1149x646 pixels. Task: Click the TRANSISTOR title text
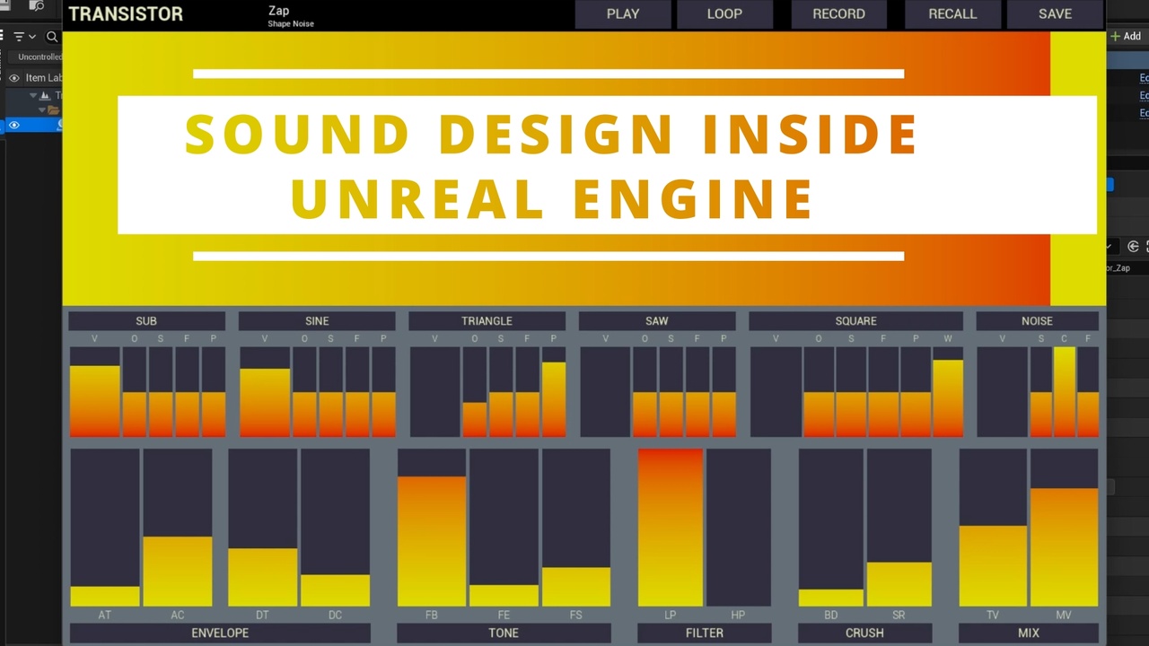[126, 13]
